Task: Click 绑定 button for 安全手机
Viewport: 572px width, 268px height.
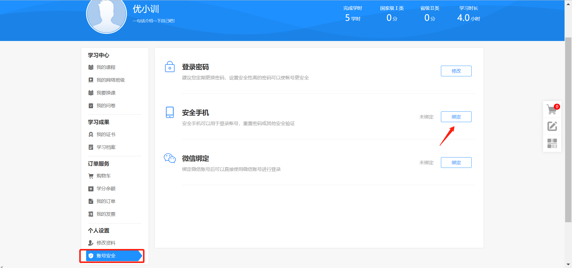Action: pos(456,117)
